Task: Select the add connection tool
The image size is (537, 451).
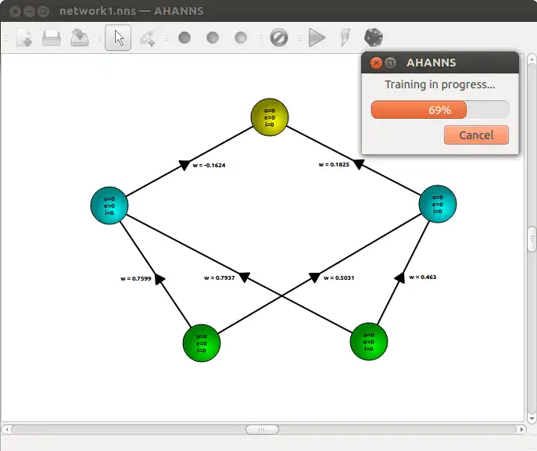Action: (148, 38)
